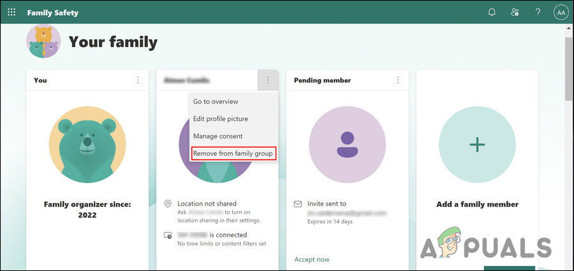Choose Remove from family group
This screenshot has height=271, width=574.
click(233, 153)
